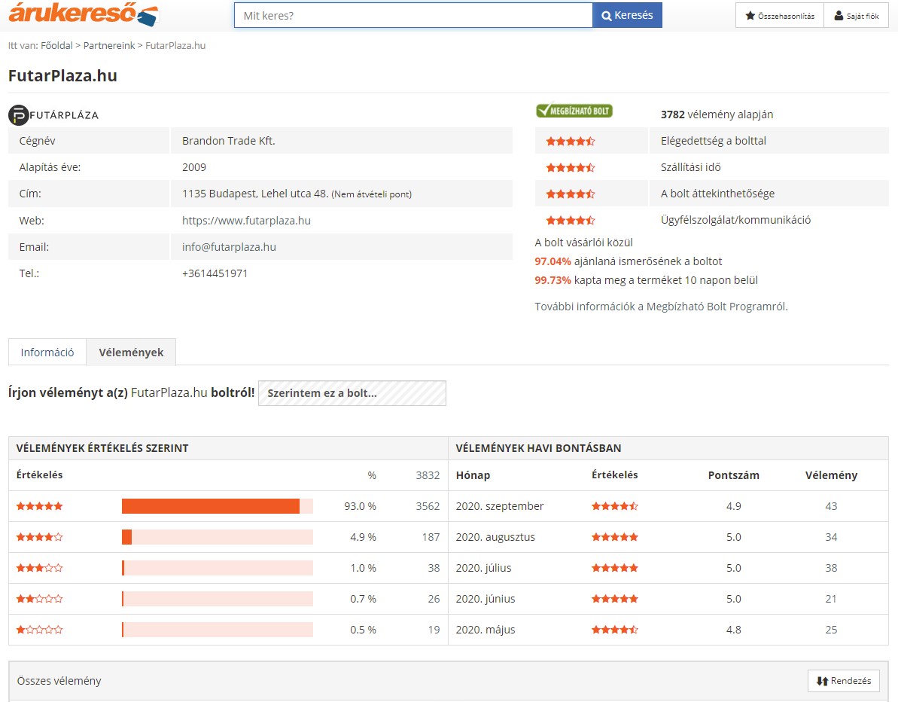
Task: Click the 4.9 % progress bar
Action: [x=218, y=537]
